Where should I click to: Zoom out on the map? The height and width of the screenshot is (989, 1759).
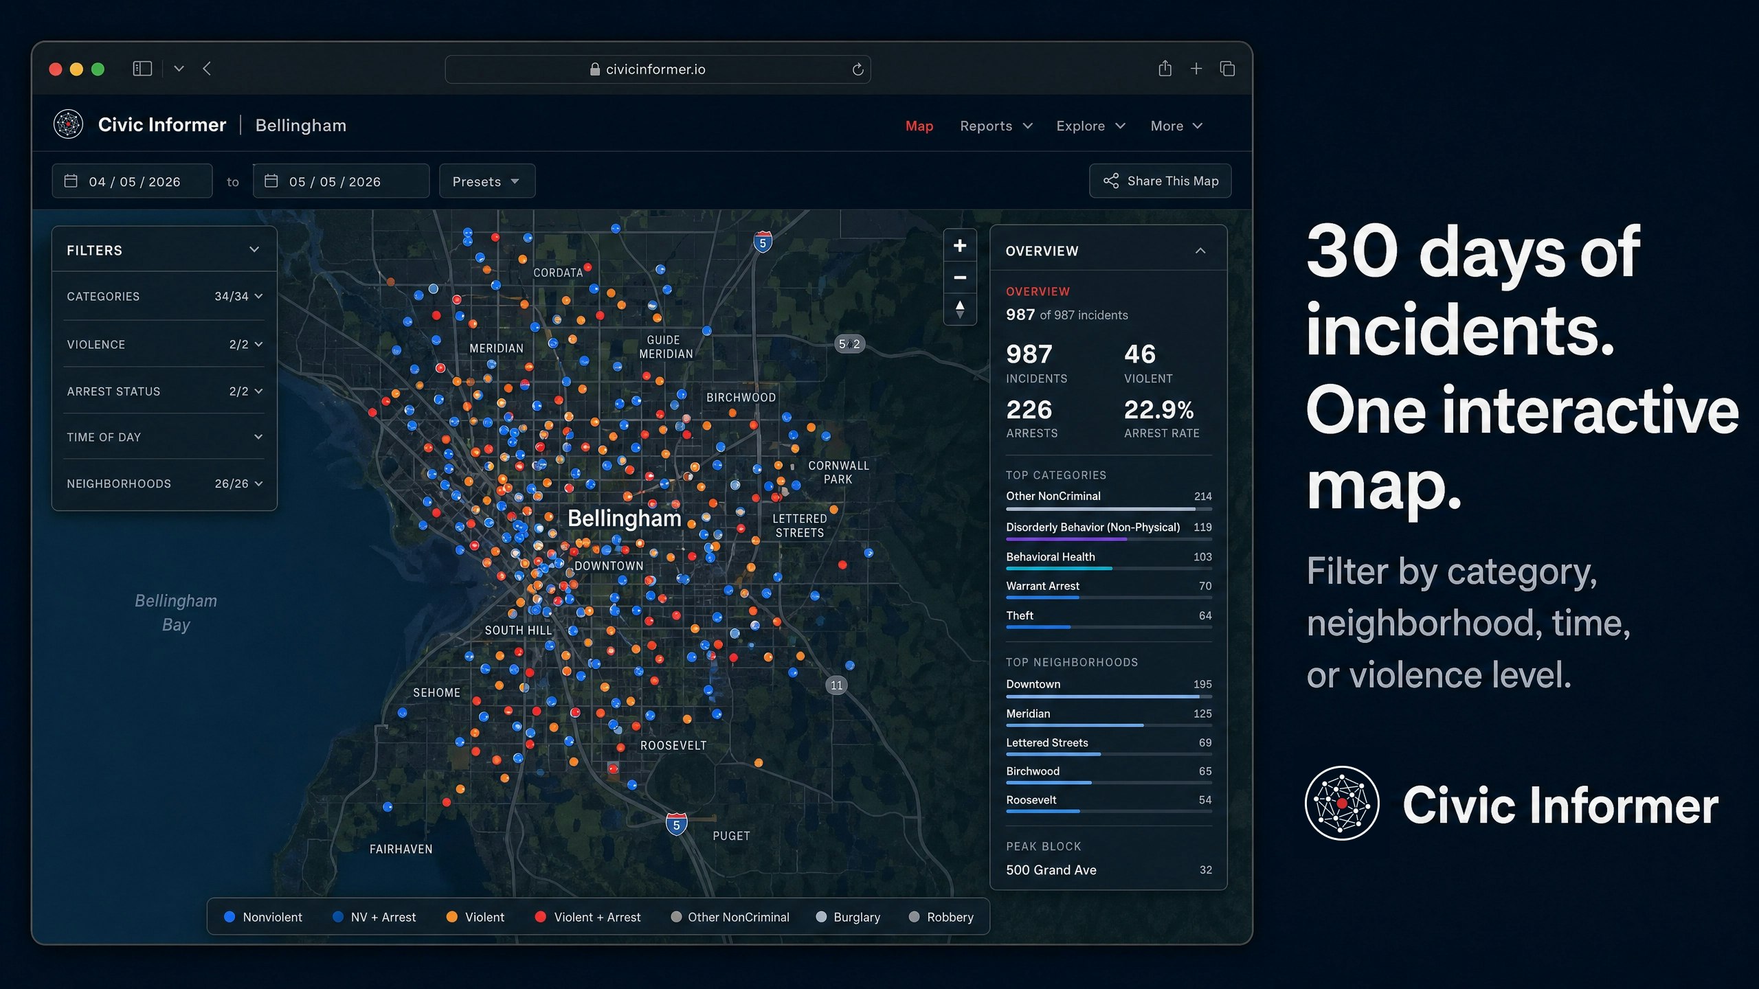point(960,277)
